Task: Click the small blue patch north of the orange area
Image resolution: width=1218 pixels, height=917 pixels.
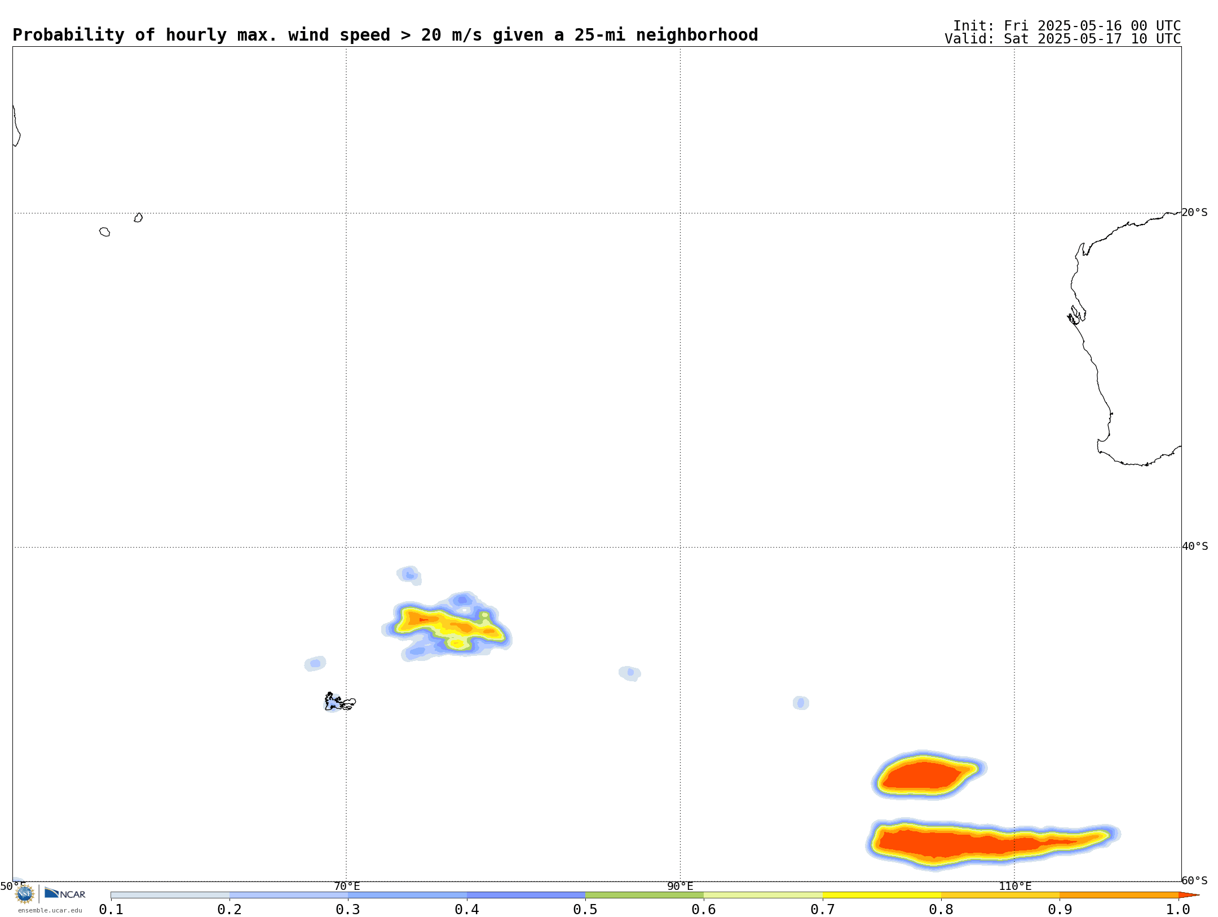Action: click(x=409, y=575)
